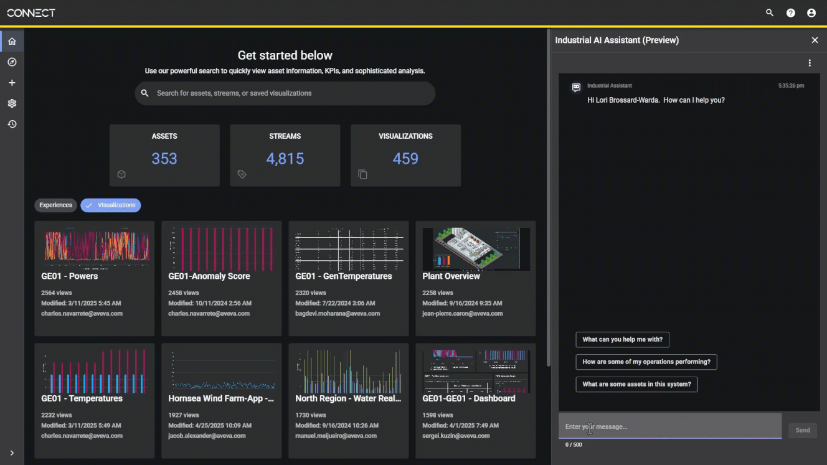Image resolution: width=827 pixels, height=465 pixels.
Task: Toggle the Visualizations filter chip
Action: (111, 205)
